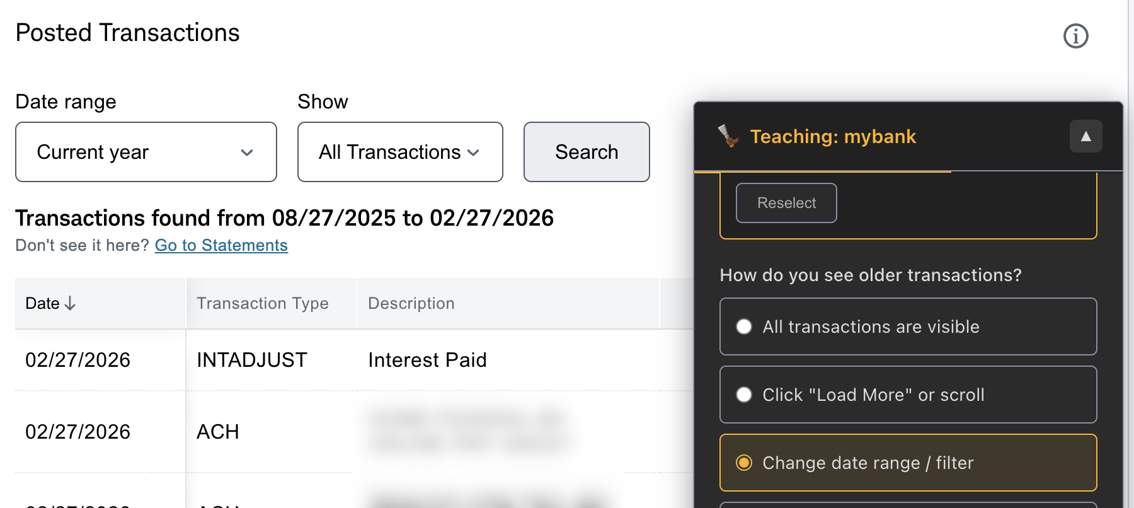Click the sort arrow beside Date

tap(70, 304)
